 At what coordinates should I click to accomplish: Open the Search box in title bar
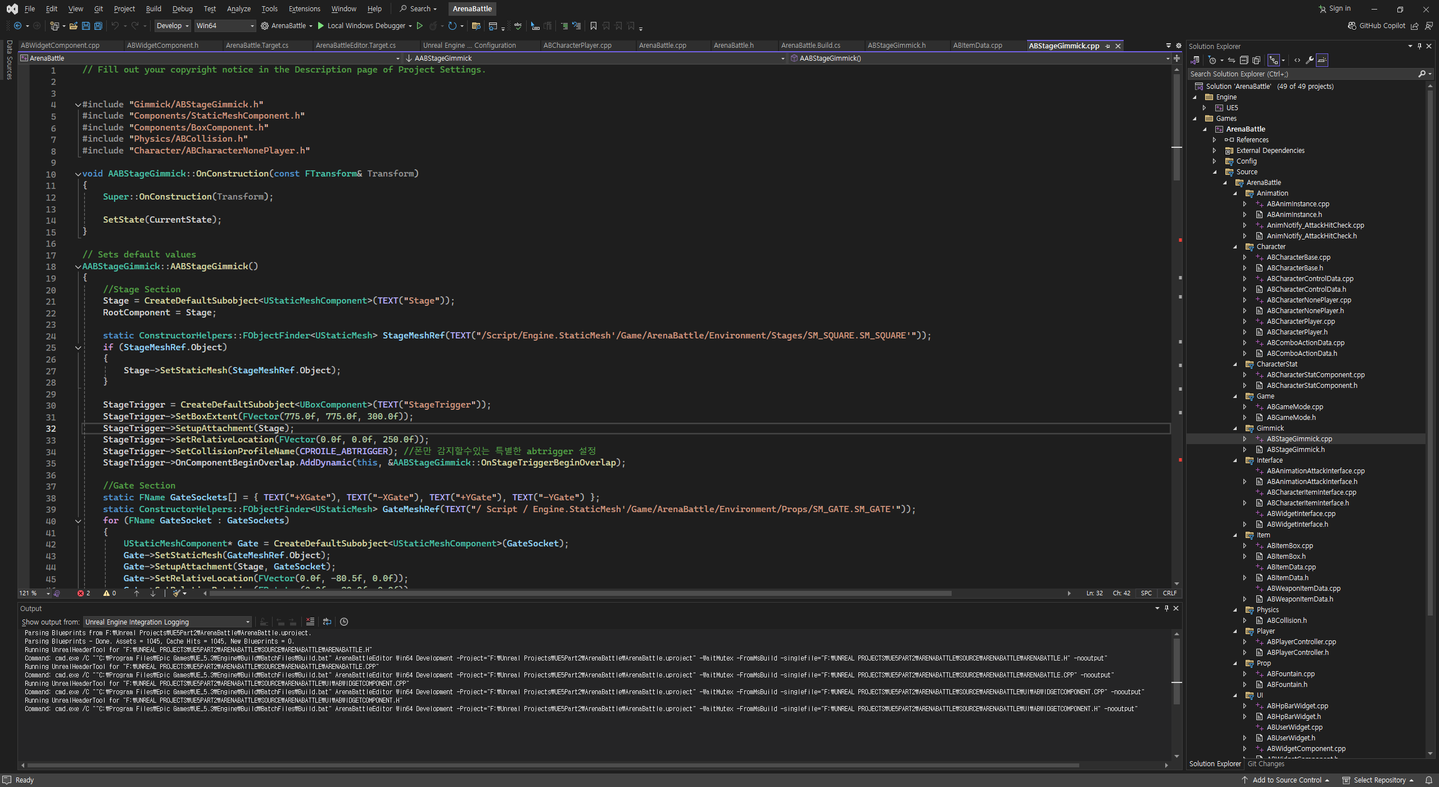point(418,8)
